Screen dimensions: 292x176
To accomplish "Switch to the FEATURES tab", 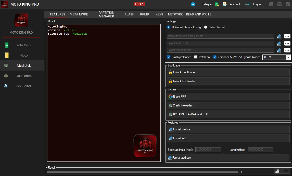I will pyautogui.click(x=58, y=14).
